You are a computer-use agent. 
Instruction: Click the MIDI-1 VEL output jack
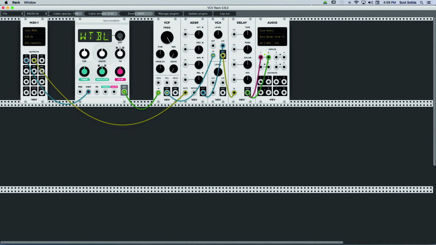[x=42, y=60]
